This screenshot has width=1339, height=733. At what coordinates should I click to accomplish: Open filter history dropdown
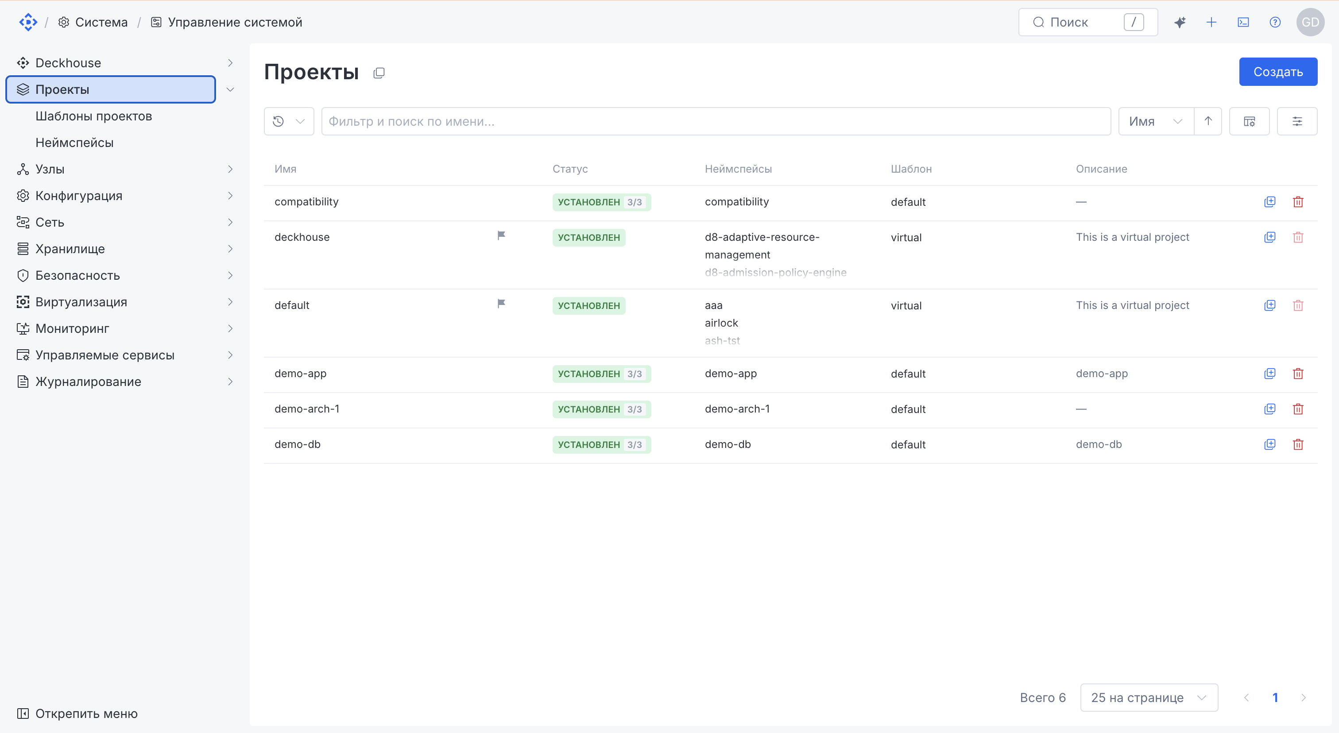pos(289,122)
